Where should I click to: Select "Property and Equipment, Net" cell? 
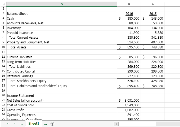point(62,42)
